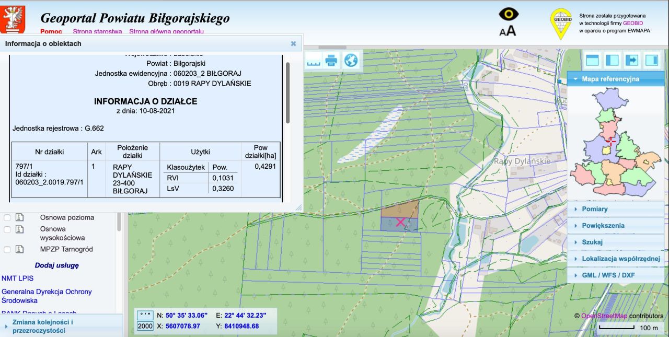Viewport: 669px width, 337px height.
Task: Click the info icon beside MPZP Tarnogród
Action: [x=20, y=249]
